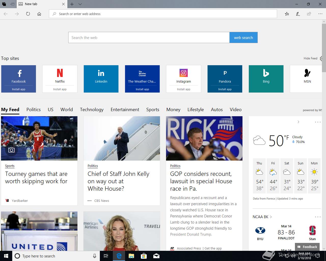This screenshot has height=261, width=326.
Task: Switch to the Video tab
Action: (x=236, y=110)
